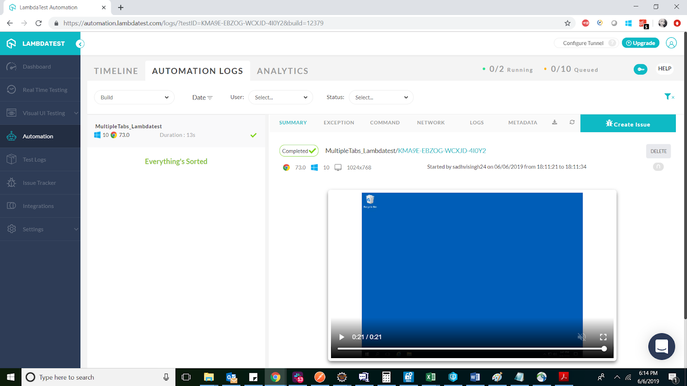
Task: Open Real Time Testing section
Action: point(45,90)
